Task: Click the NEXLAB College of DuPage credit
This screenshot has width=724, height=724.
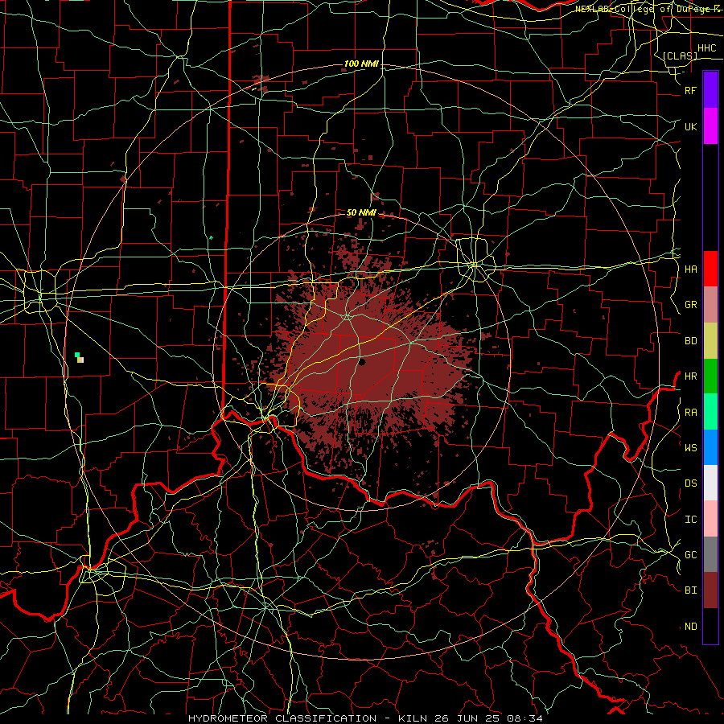Action: click(x=648, y=9)
